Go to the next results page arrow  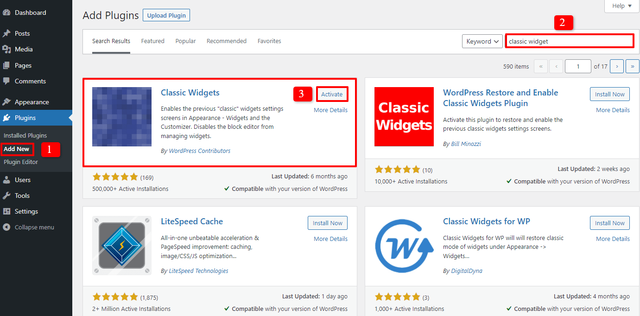617,66
